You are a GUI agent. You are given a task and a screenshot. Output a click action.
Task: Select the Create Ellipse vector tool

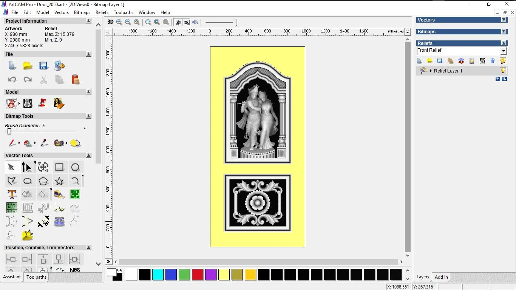pos(28,181)
